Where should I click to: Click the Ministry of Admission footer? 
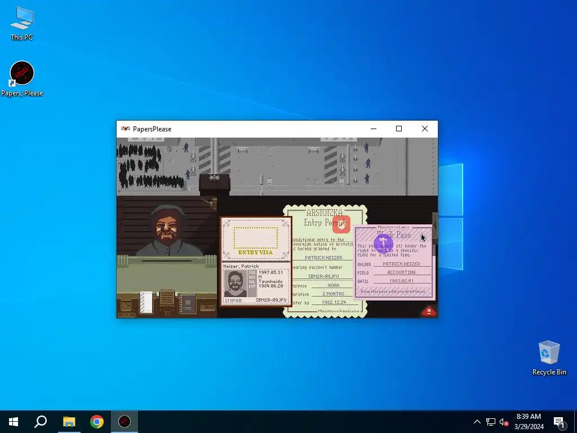pyautogui.click(x=338, y=311)
